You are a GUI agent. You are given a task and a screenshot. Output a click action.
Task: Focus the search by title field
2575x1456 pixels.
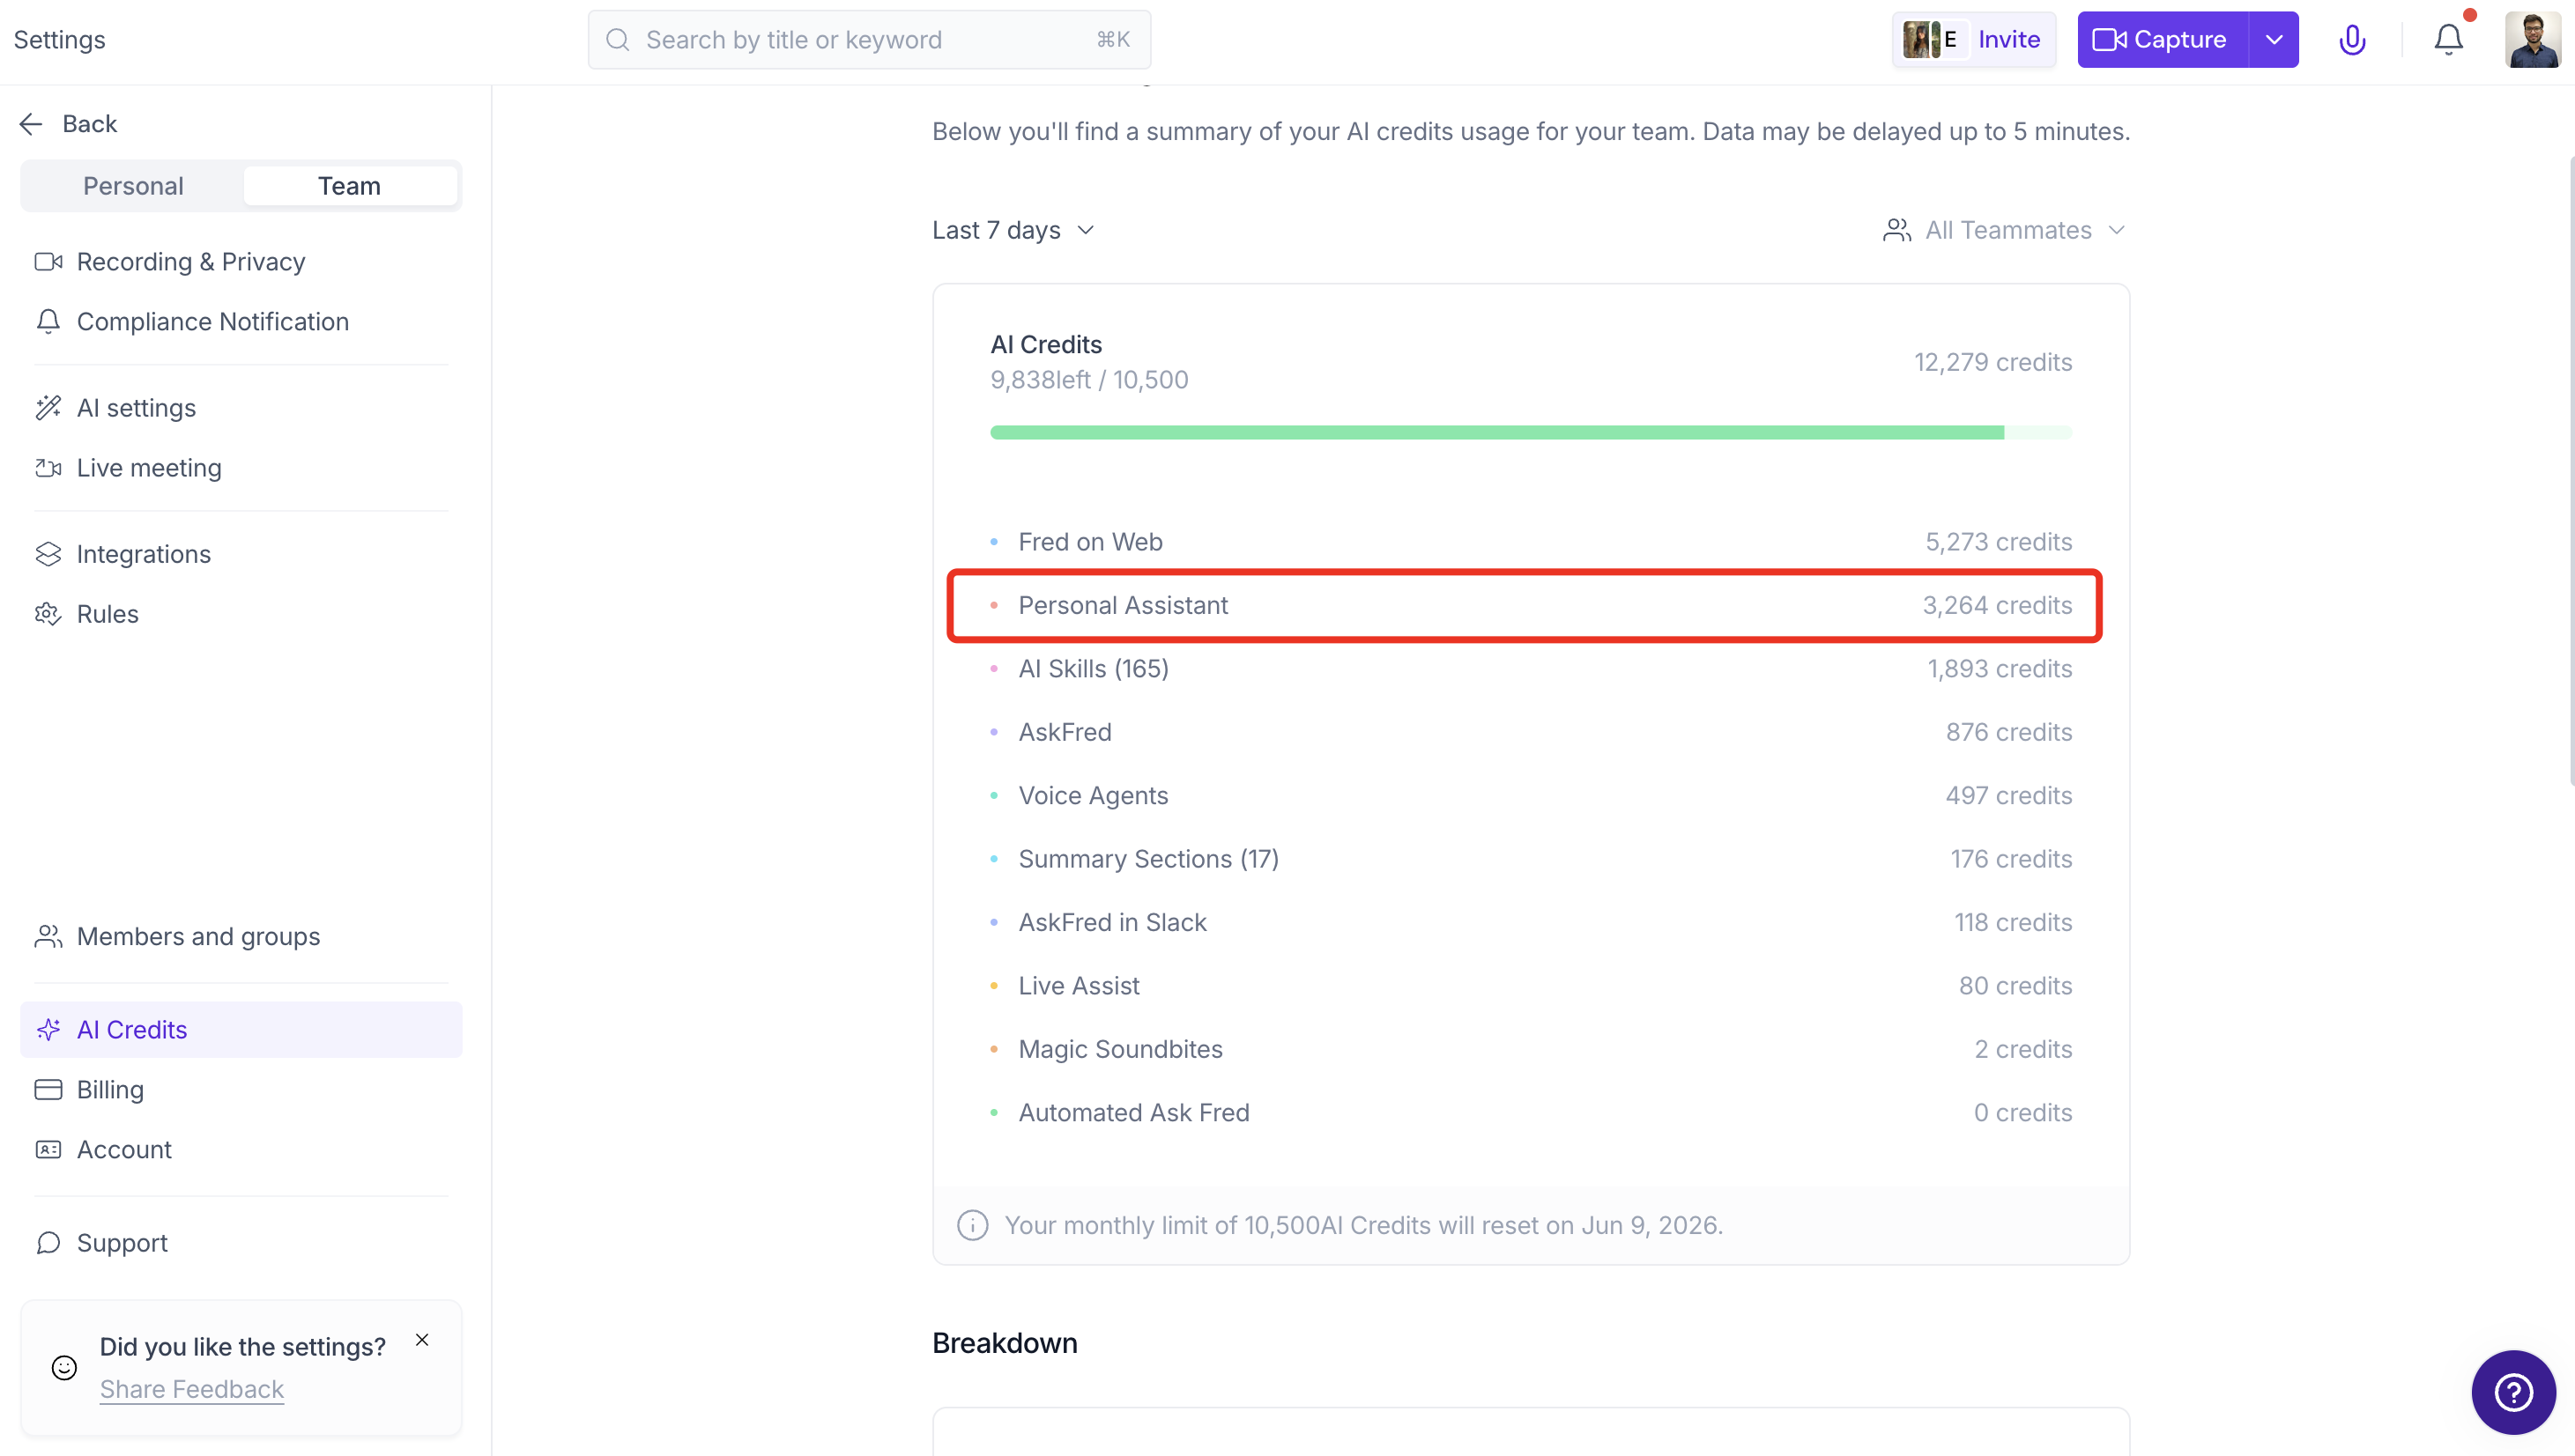(x=868, y=40)
